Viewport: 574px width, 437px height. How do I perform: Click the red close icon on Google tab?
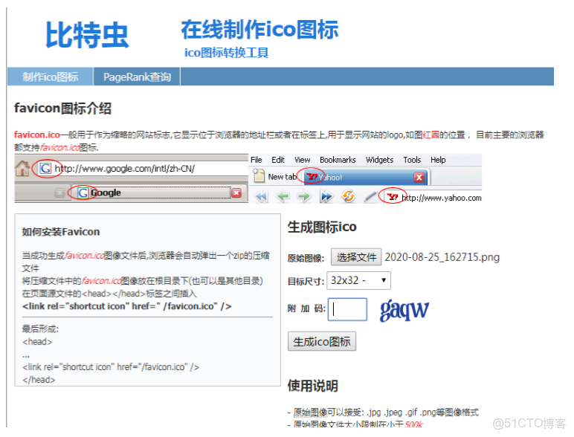236,193
